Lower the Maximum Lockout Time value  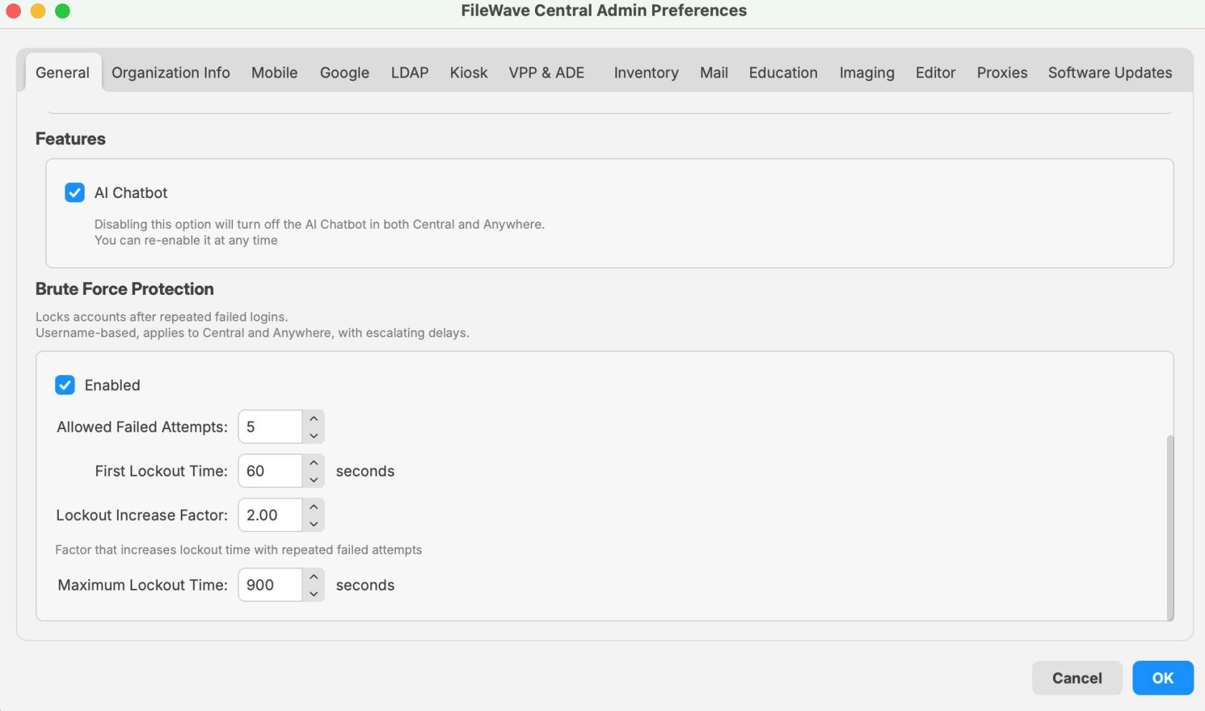(x=313, y=595)
